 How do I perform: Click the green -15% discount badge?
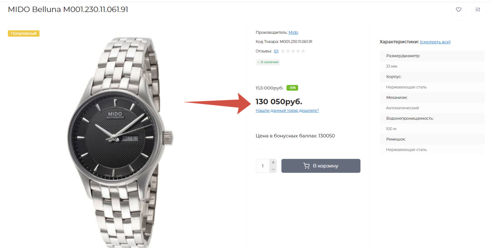tap(292, 88)
